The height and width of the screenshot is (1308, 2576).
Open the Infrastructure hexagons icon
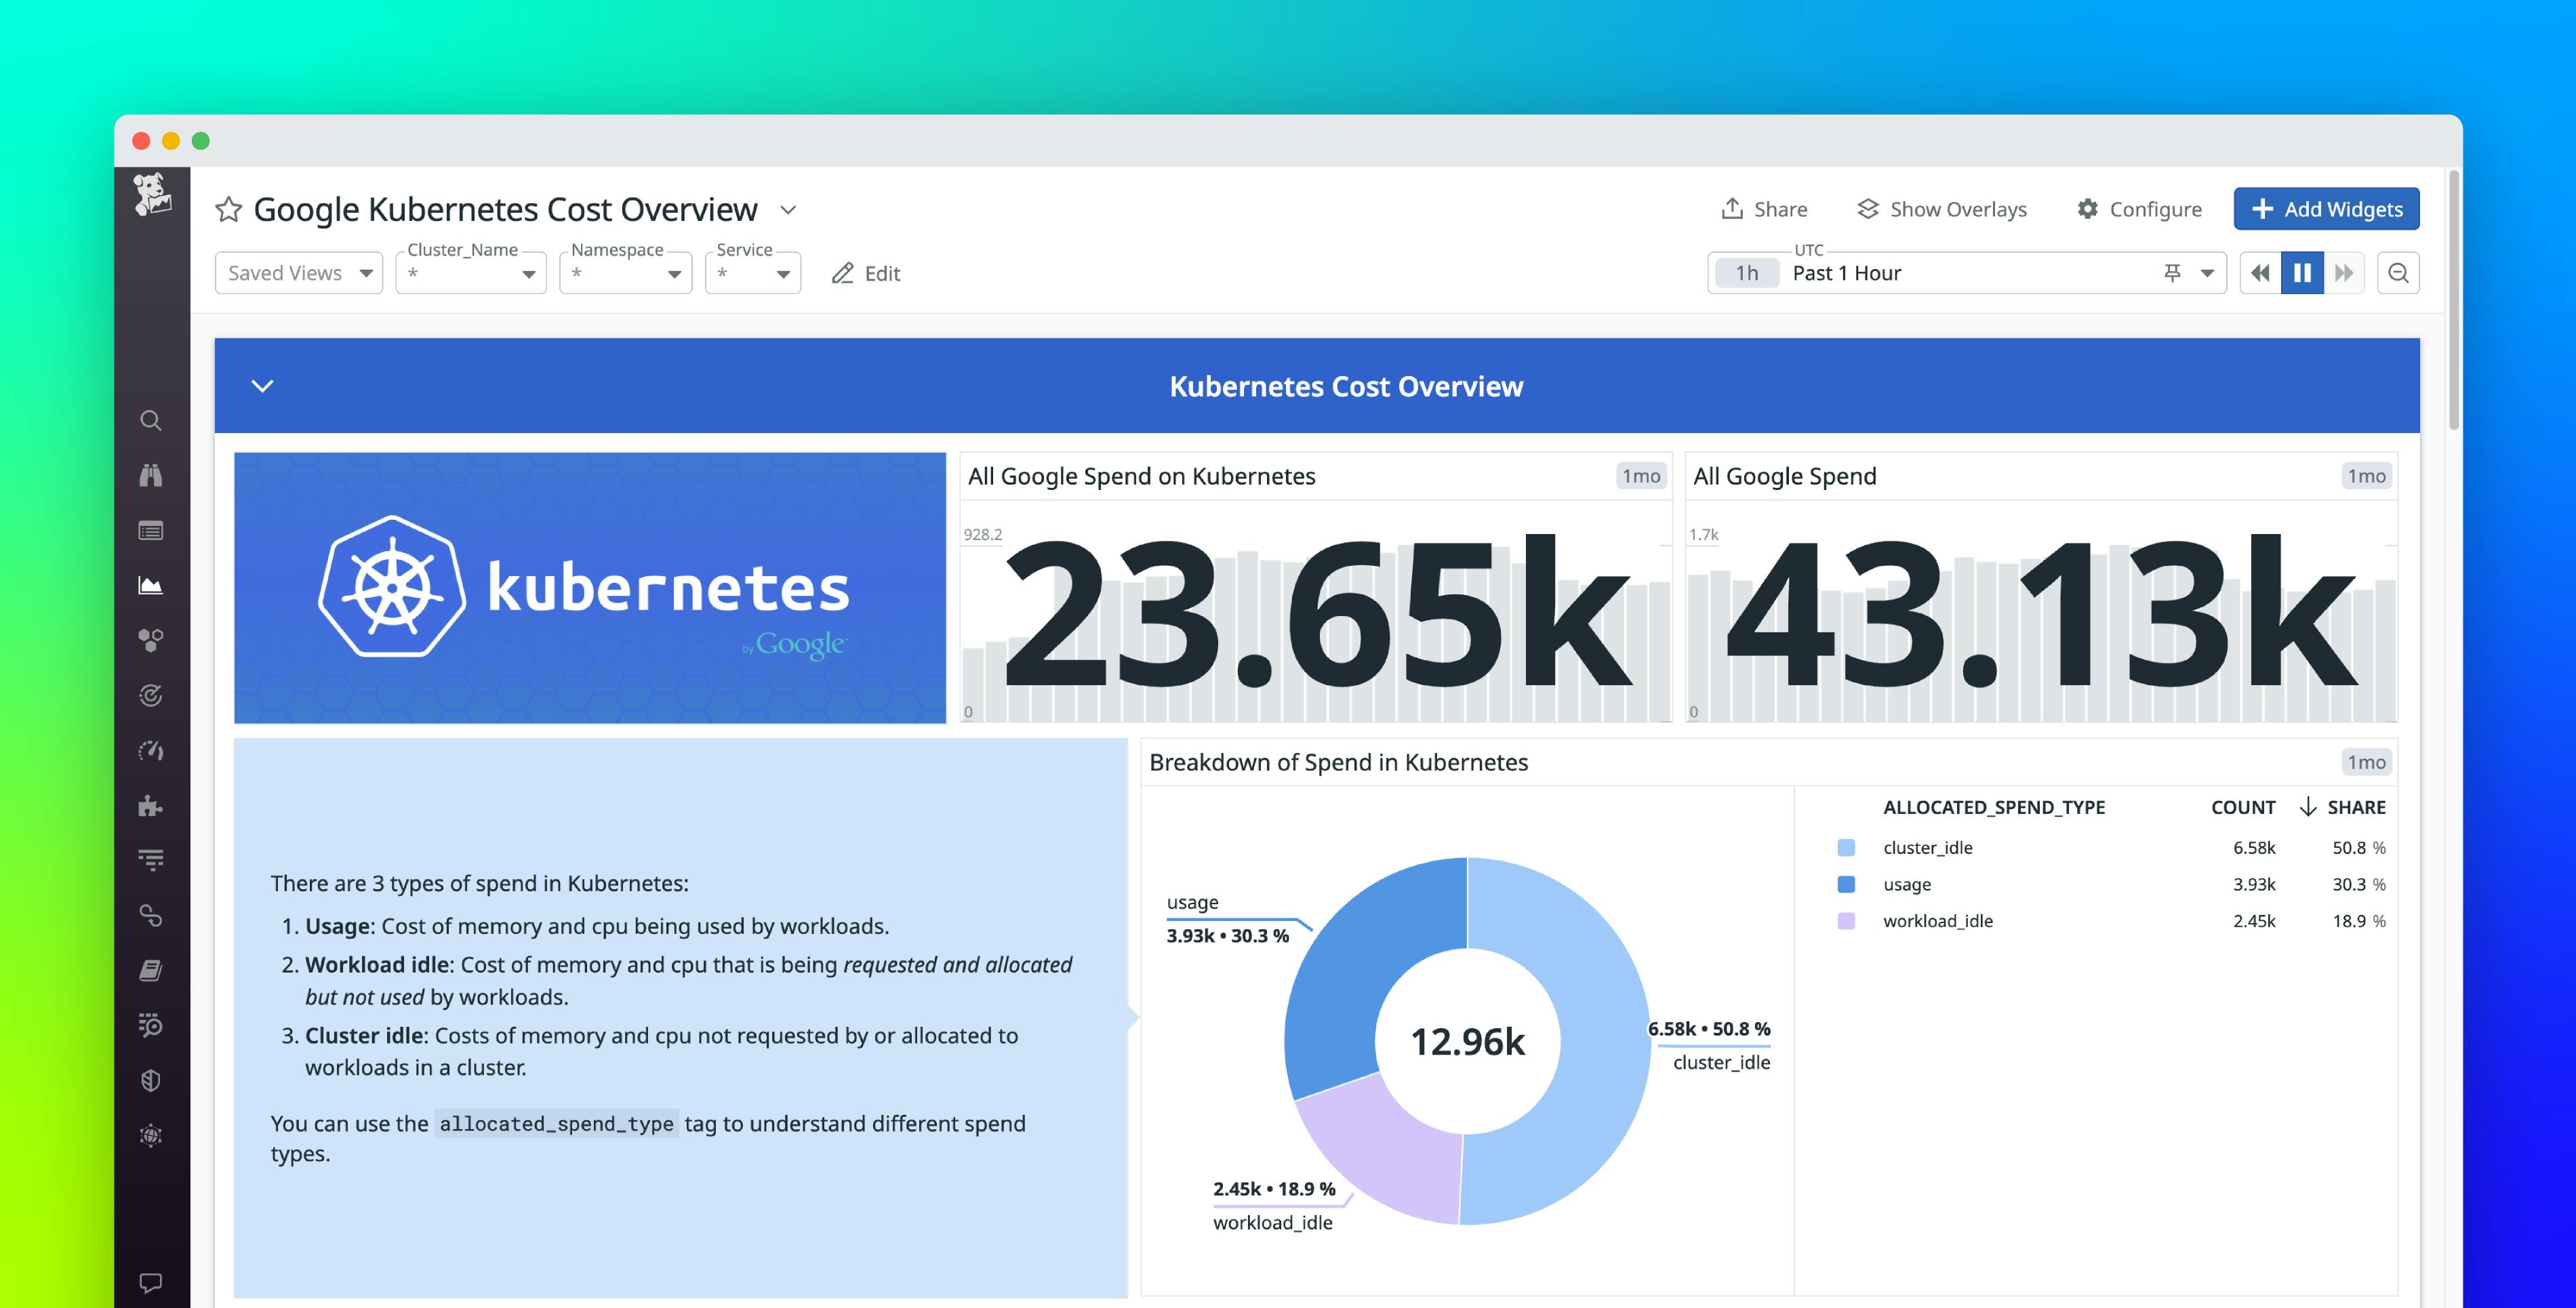[151, 639]
